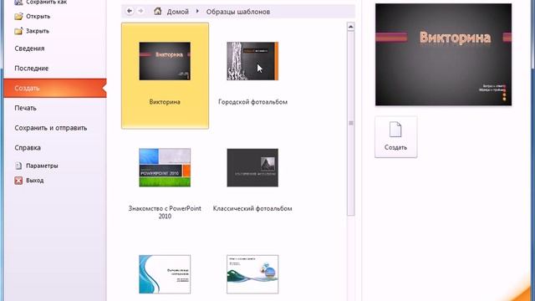Go forward with the right arrow button
535x301 pixels.
[x=140, y=11]
